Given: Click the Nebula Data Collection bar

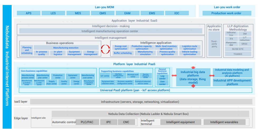Looking at the screenshot, I should (150, 114).
